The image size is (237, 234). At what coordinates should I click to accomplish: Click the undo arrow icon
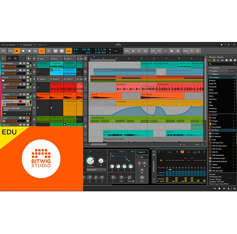pos(159,51)
